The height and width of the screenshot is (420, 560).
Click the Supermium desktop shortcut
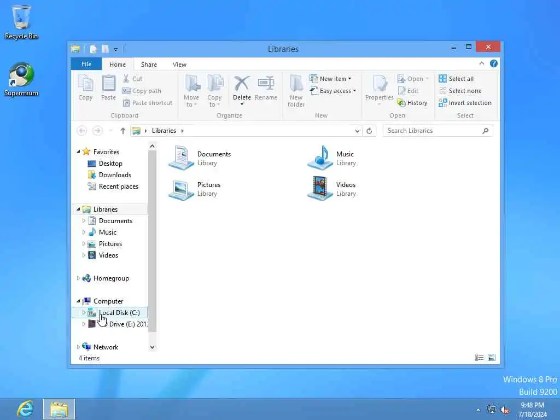[x=21, y=79]
